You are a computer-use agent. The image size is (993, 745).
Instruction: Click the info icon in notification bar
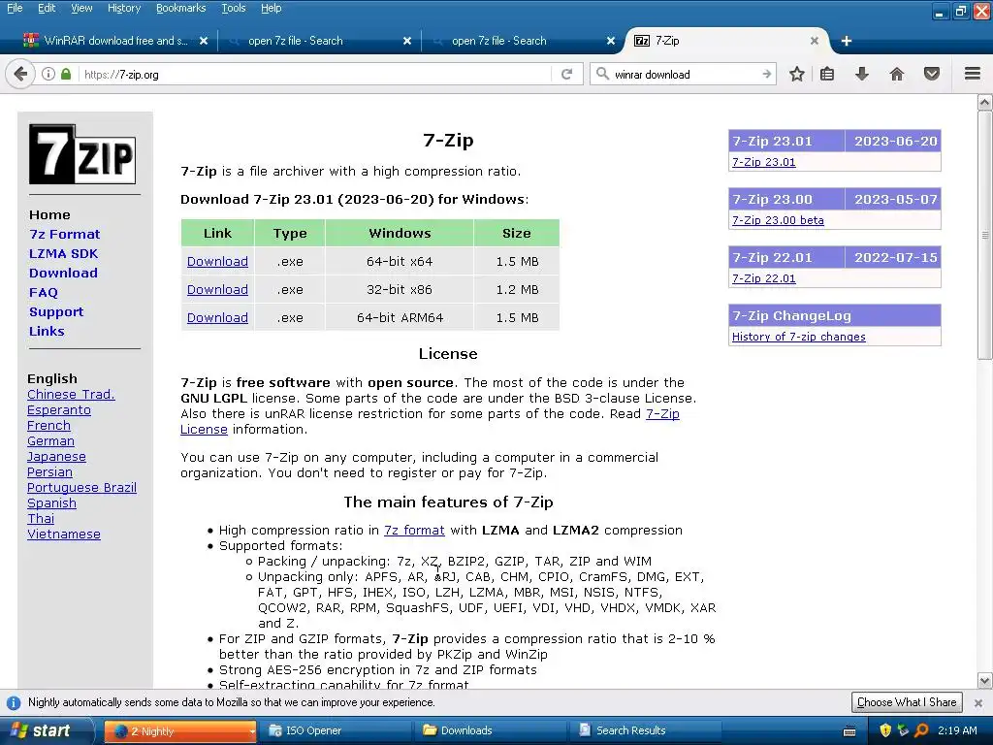click(x=14, y=702)
